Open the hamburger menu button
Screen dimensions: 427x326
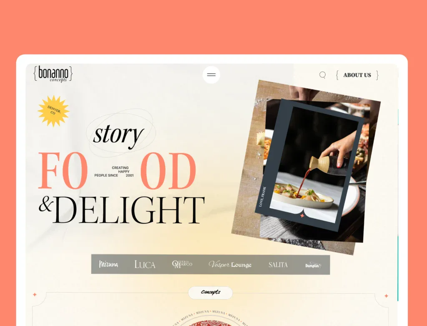point(211,75)
